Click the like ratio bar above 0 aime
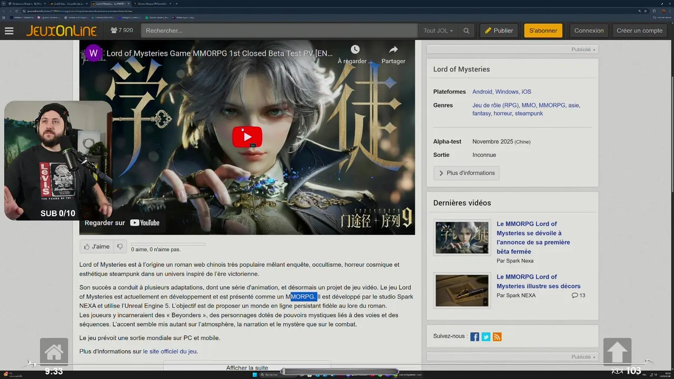674x379 pixels. point(168,244)
